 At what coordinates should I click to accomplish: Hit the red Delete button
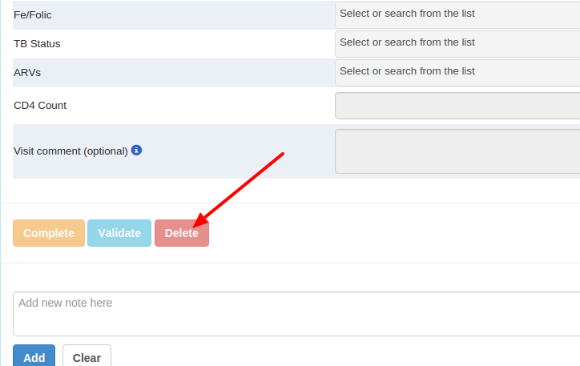[182, 233]
